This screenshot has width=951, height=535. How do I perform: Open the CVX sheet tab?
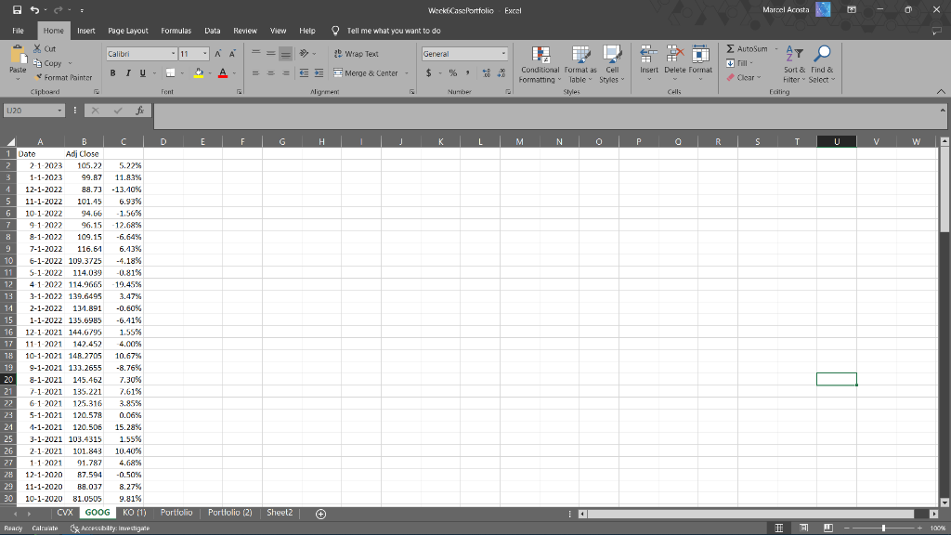pos(65,513)
